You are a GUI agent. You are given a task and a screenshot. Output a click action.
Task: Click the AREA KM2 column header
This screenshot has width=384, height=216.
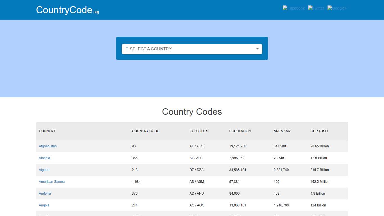[282, 131]
